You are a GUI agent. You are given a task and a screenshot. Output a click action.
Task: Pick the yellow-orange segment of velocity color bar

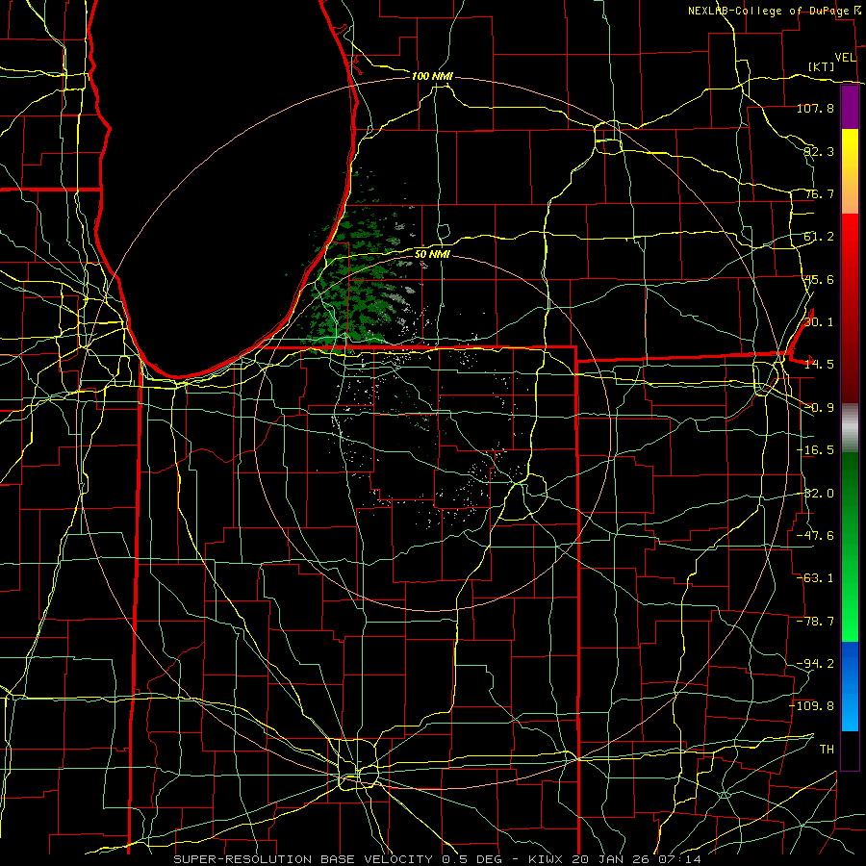[850, 171]
